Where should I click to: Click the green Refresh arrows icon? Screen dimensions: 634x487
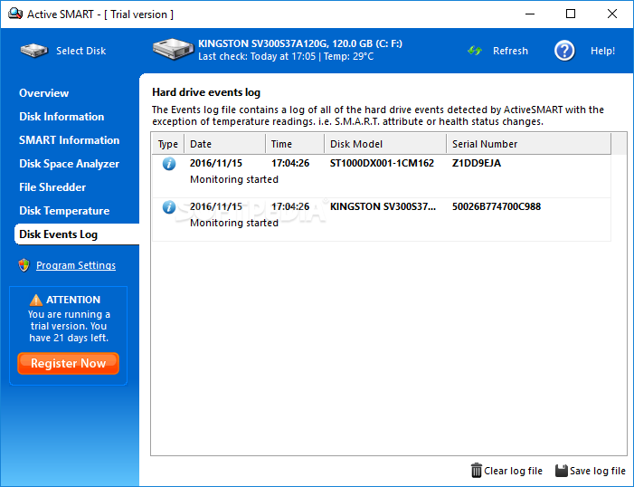point(475,51)
